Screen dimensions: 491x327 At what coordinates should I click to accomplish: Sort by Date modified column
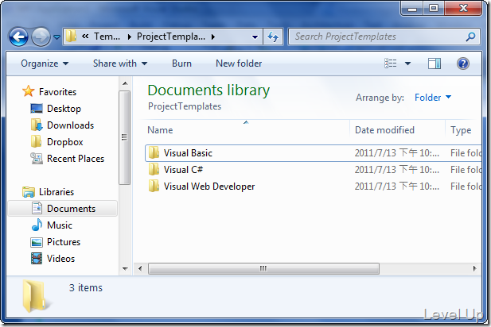(x=397, y=130)
